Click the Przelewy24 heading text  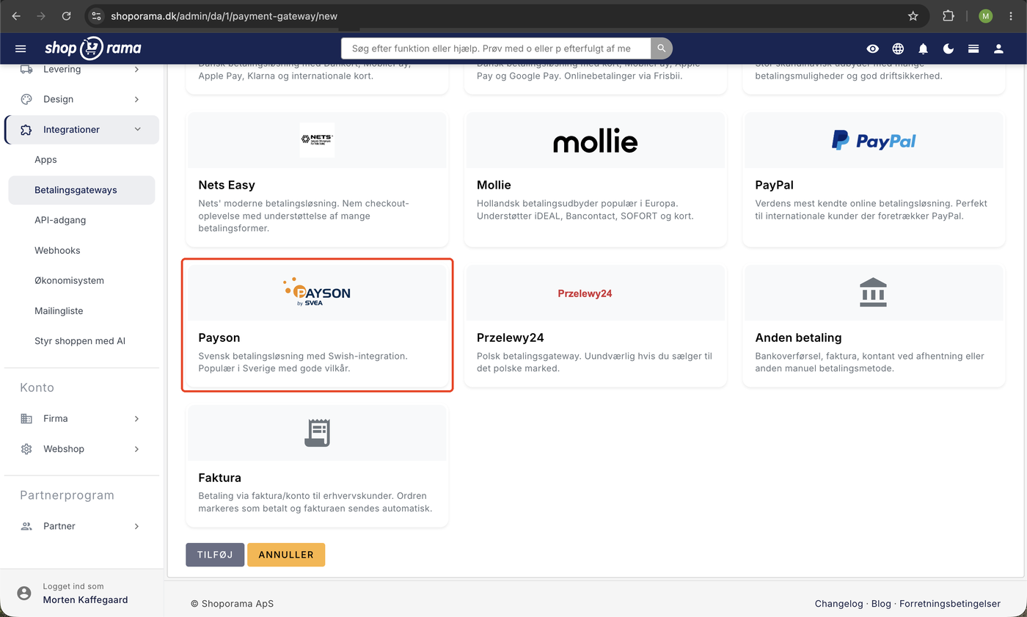(510, 338)
